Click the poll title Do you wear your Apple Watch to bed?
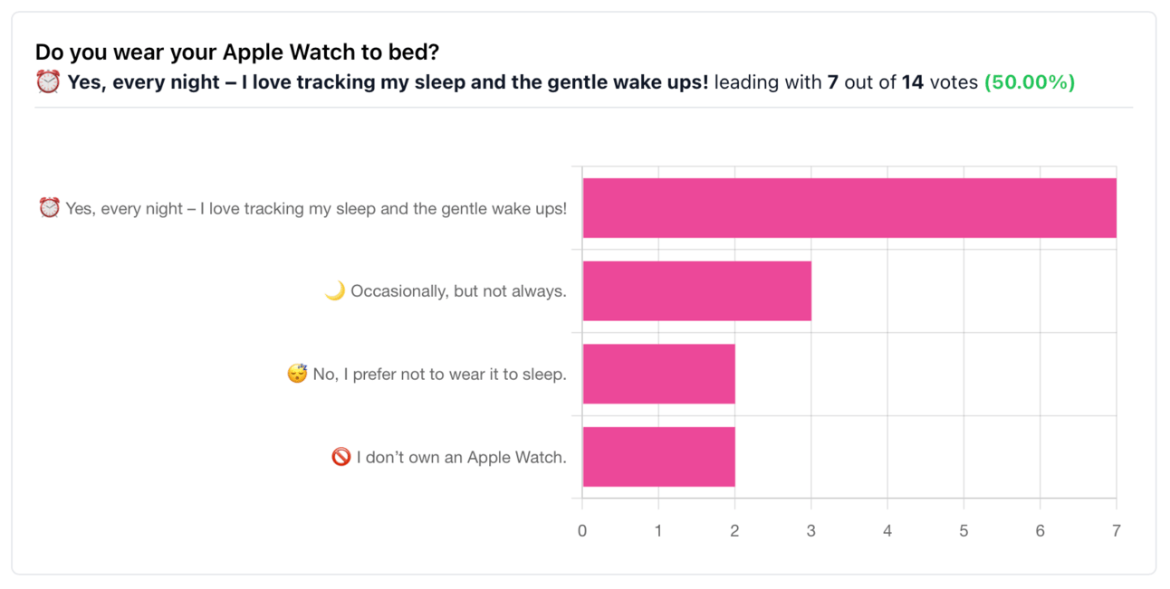Viewport: 1170px width, 589px height. tap(238, 52)
